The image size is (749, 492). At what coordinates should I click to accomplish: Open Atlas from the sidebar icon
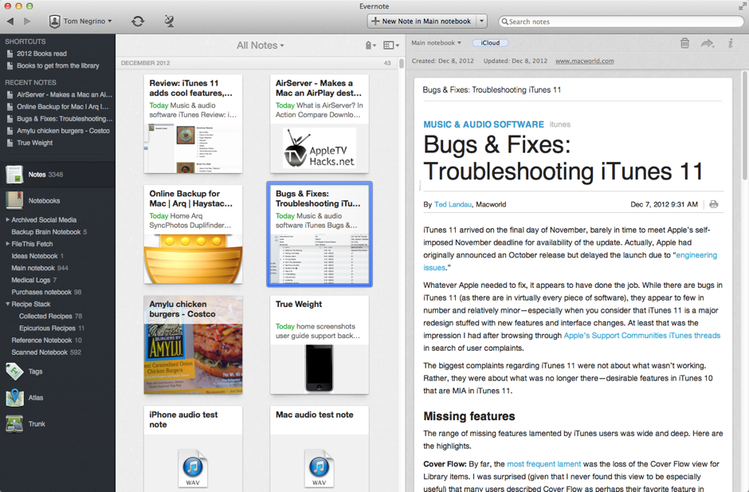[x=17, y=398]
